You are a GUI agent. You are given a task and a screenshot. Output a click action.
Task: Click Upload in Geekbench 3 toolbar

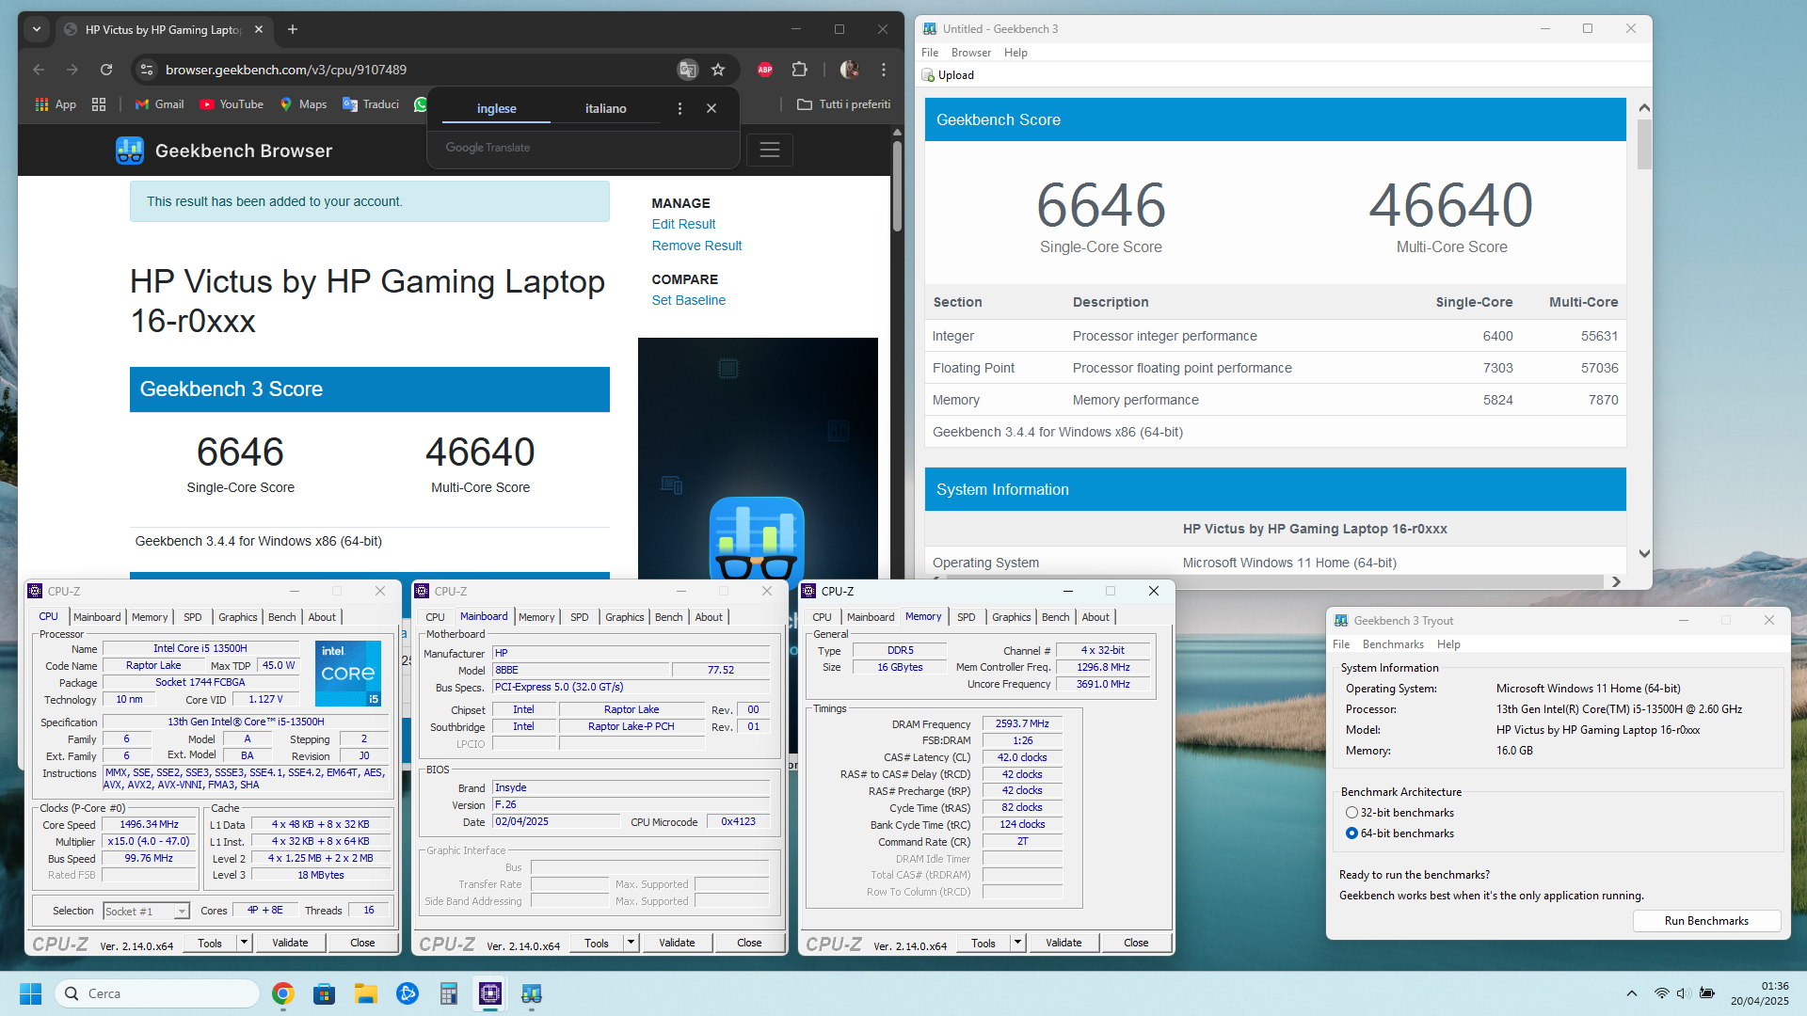(948, 75)
